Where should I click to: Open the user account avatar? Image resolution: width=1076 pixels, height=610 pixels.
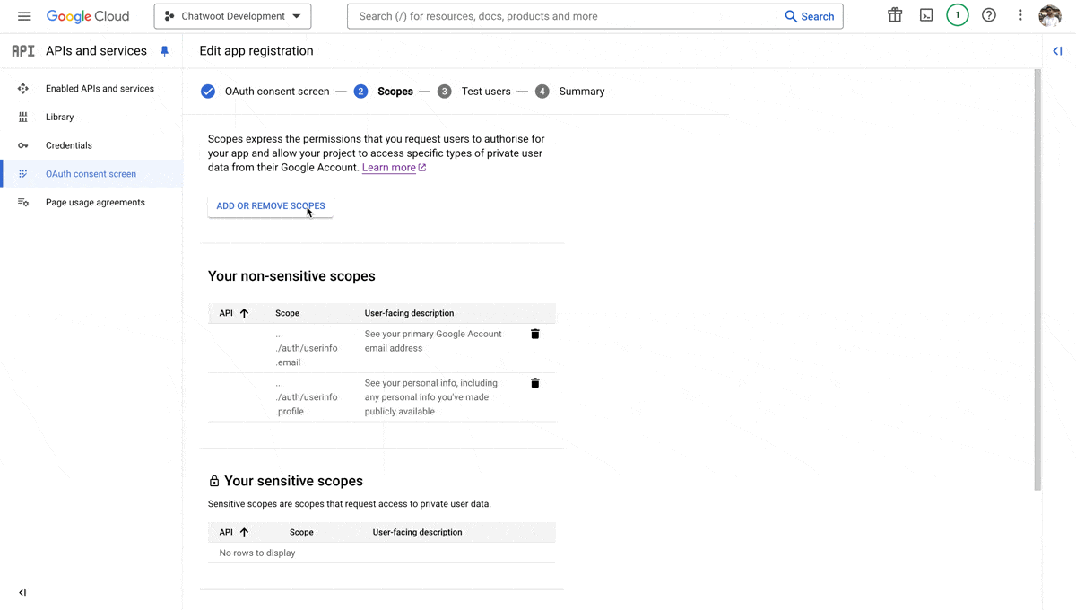[x=1050, y=15]
